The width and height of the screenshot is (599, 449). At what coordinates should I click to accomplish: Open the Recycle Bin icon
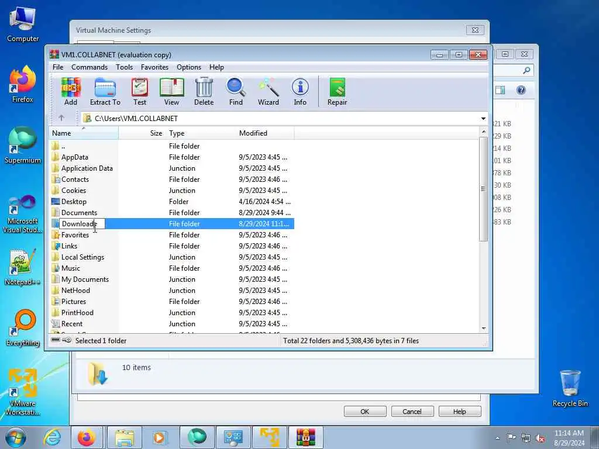click(x=570, y=388)
